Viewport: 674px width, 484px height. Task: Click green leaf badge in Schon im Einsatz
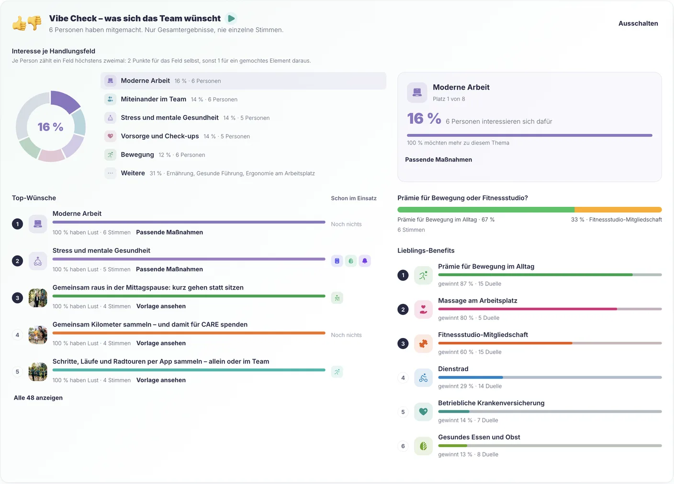tap(351, 261)
